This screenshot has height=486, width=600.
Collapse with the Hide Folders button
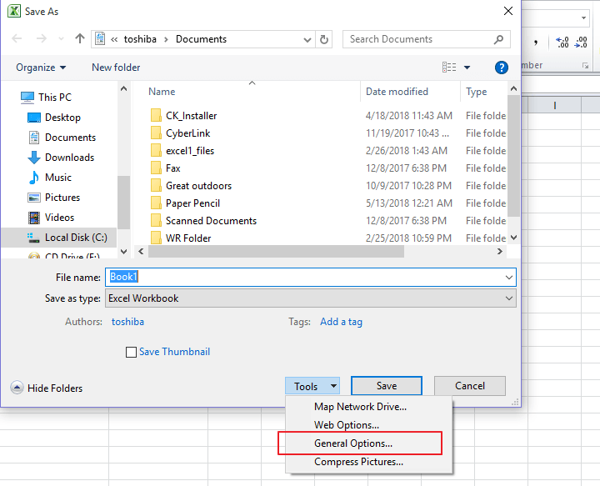coord(47,388)
